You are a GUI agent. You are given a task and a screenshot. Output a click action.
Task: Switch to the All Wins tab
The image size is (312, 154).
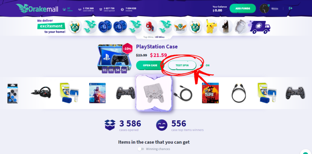pos(160,37)
